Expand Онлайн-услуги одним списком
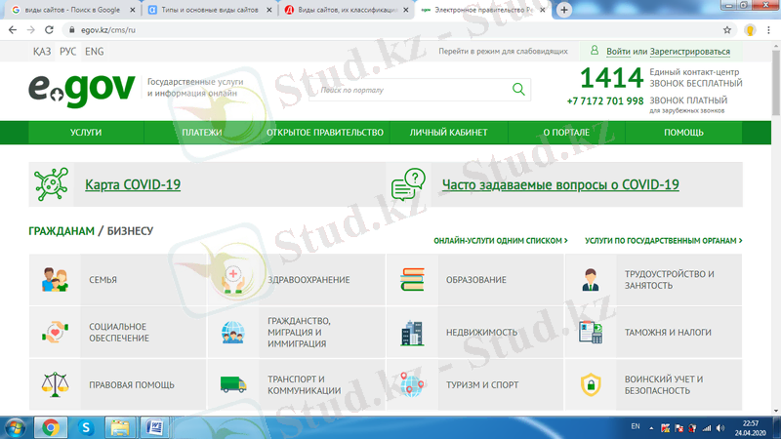The image size is (781, 439). click(500, 240)
